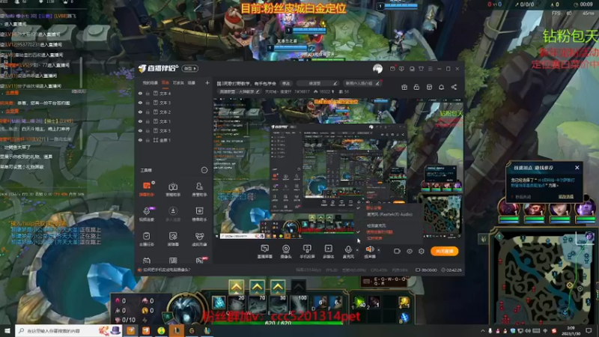Level up the Q ability arrow
This screenshot has height=337, width=599.
(x=236, y=287)
